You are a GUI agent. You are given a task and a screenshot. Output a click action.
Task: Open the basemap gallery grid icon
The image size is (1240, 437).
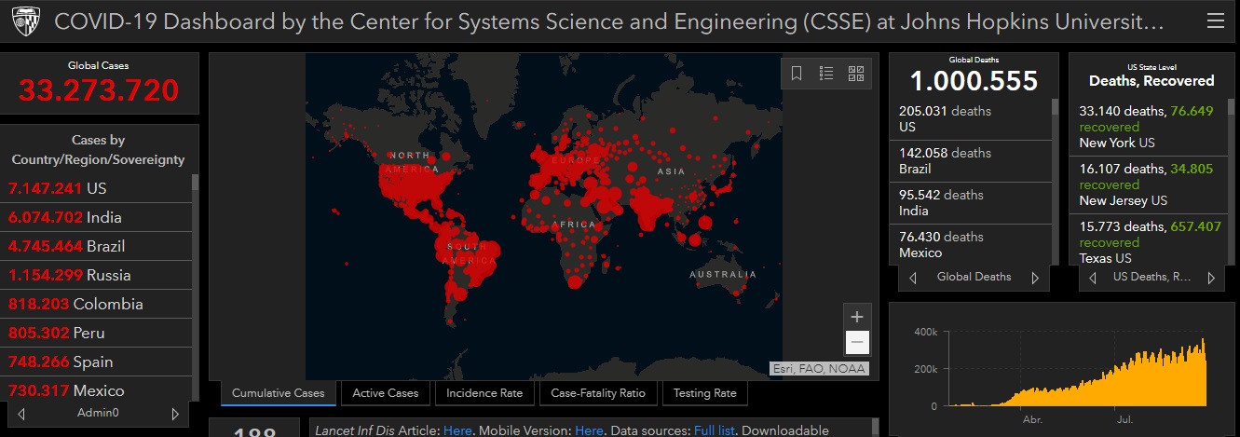[x=856, y=74]
